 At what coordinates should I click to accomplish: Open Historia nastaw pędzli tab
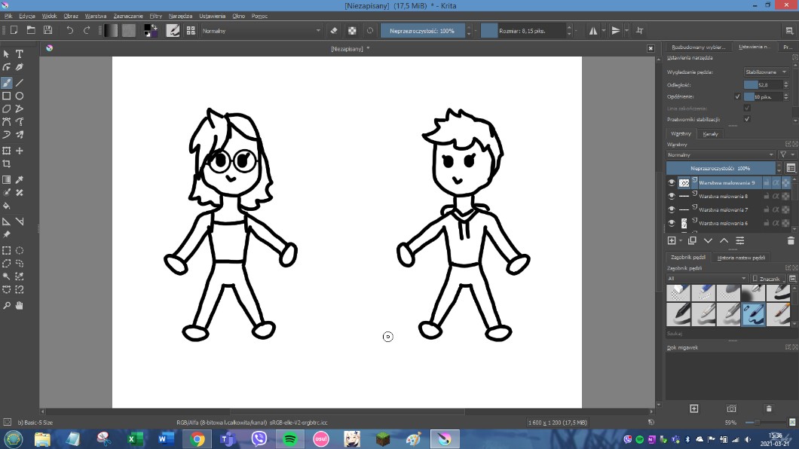pyautogui.click(x=741, y=258)
